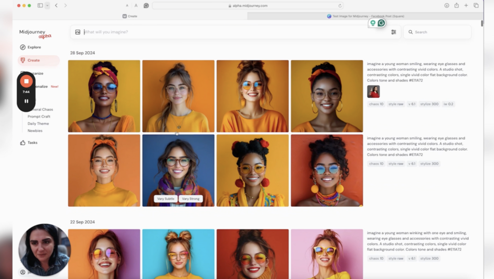
Task: Go back in Safari
Action: [x=56, y=5]
